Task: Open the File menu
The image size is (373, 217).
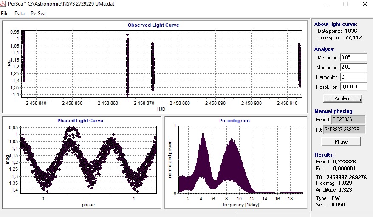Action: click(x=5, y=14)
